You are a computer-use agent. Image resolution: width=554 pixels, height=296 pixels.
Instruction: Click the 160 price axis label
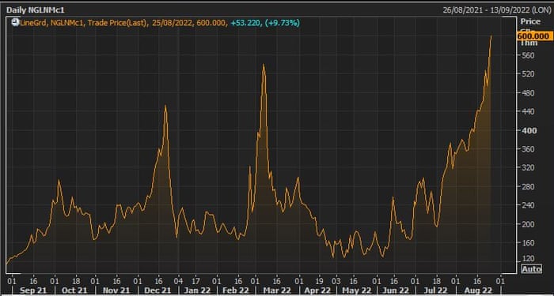pyautogui.click(x=527, y=243)
